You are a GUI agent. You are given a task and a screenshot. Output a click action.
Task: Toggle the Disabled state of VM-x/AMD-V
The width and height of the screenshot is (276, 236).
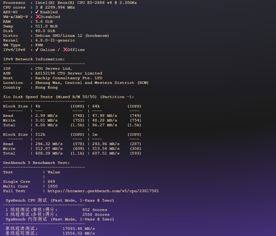click(50, 17)
